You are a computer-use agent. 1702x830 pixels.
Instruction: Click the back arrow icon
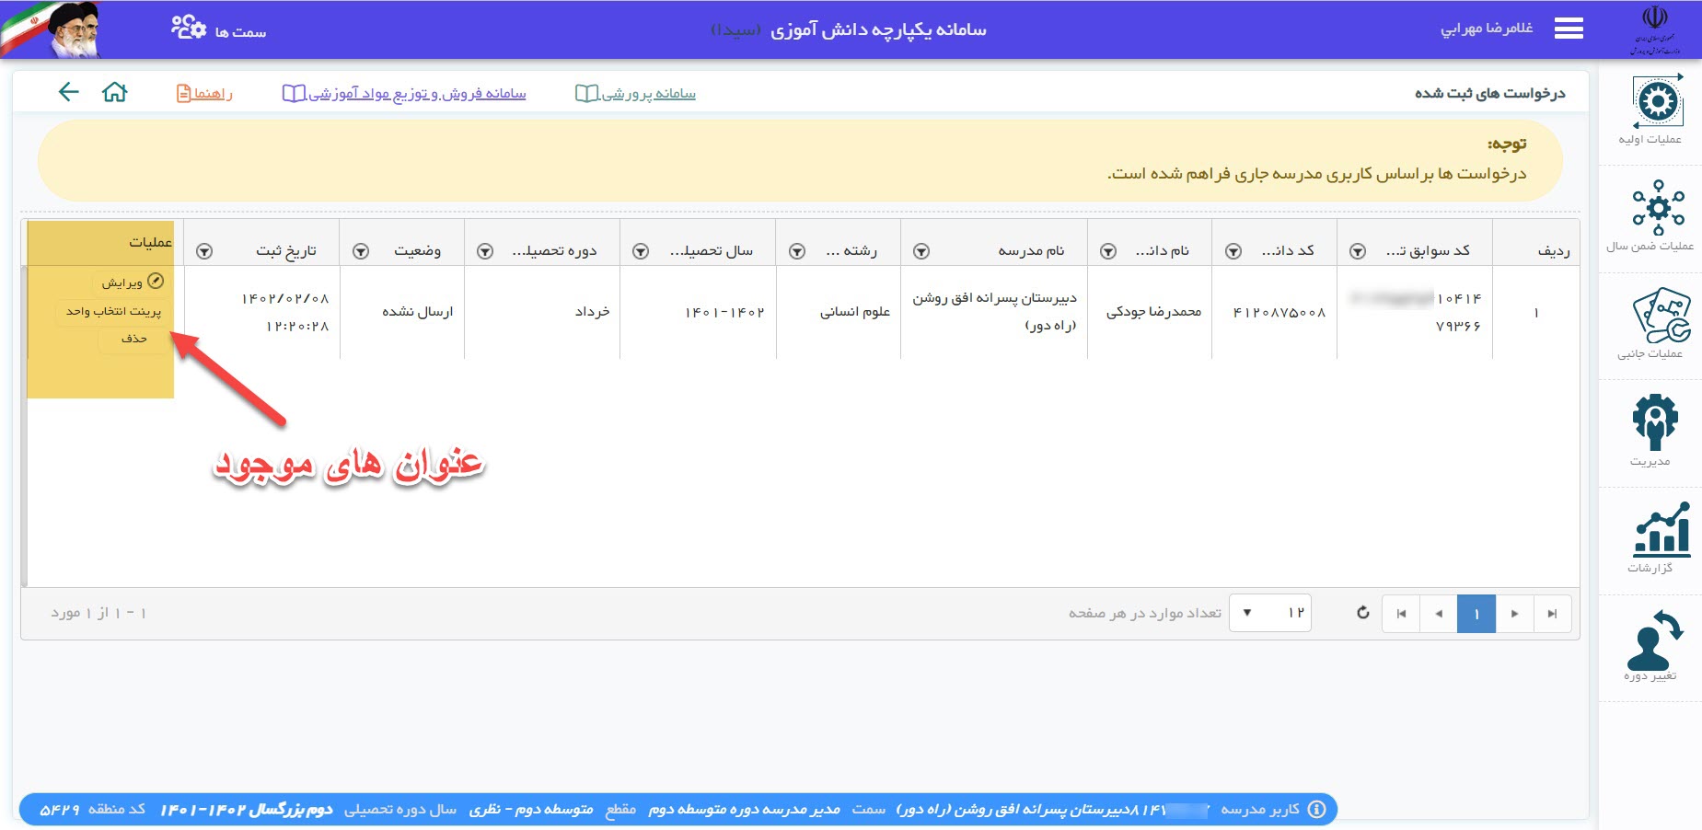point(69,92)
